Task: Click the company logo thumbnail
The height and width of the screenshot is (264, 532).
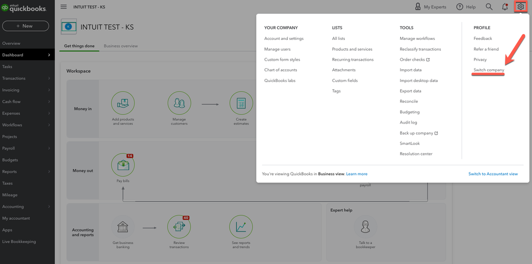Action: [x=69, y=27]
